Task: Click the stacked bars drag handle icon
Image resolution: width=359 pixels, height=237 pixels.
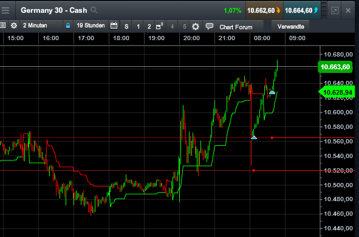Action: [324, 10]
